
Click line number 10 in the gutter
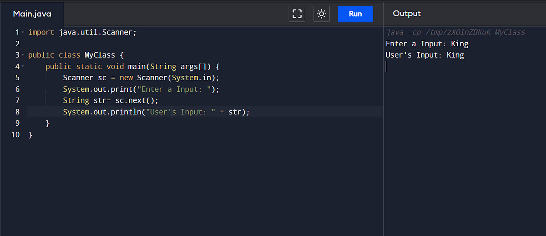(15, 134)
